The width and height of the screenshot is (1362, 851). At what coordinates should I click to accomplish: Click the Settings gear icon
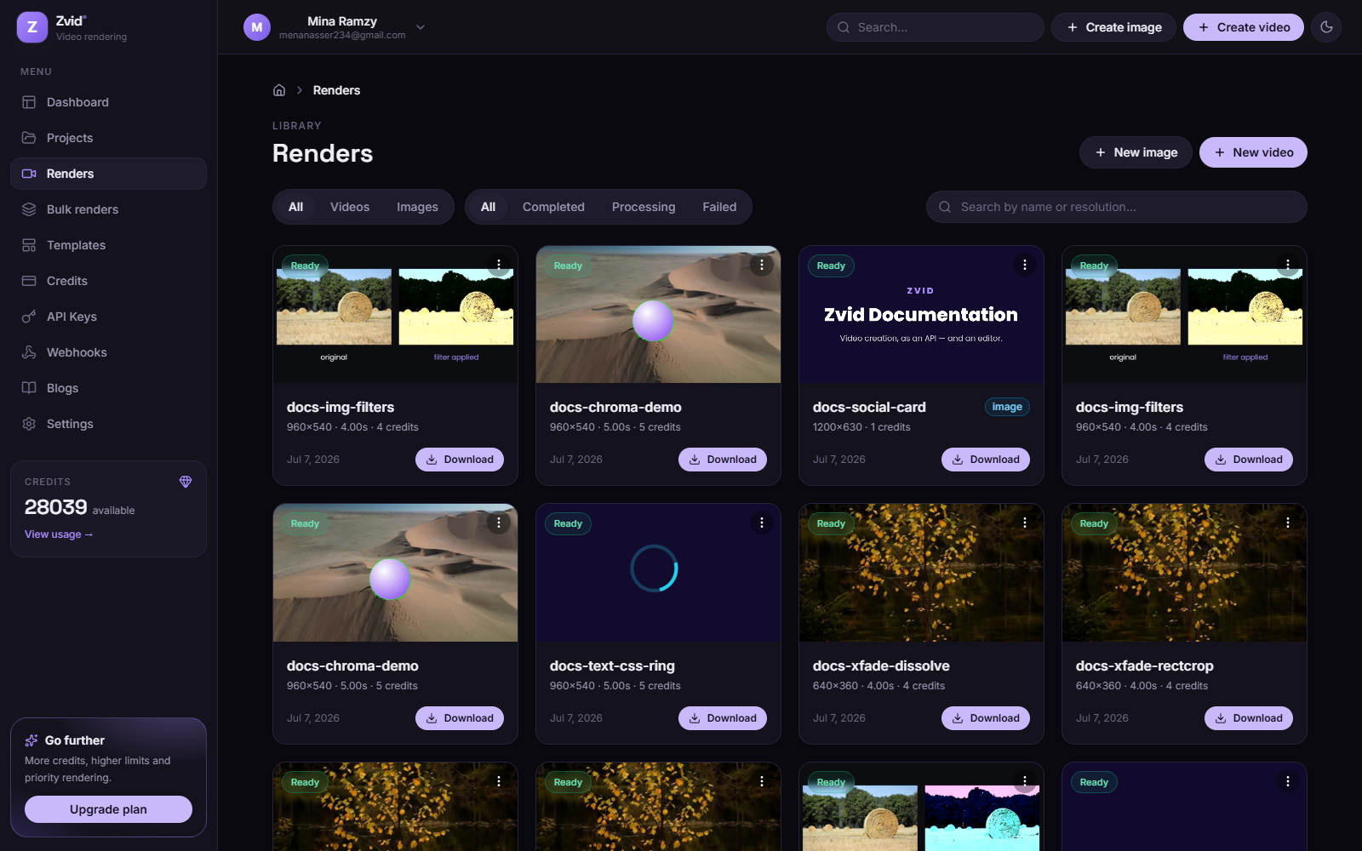pyautogui.click(x=29, y=424)
